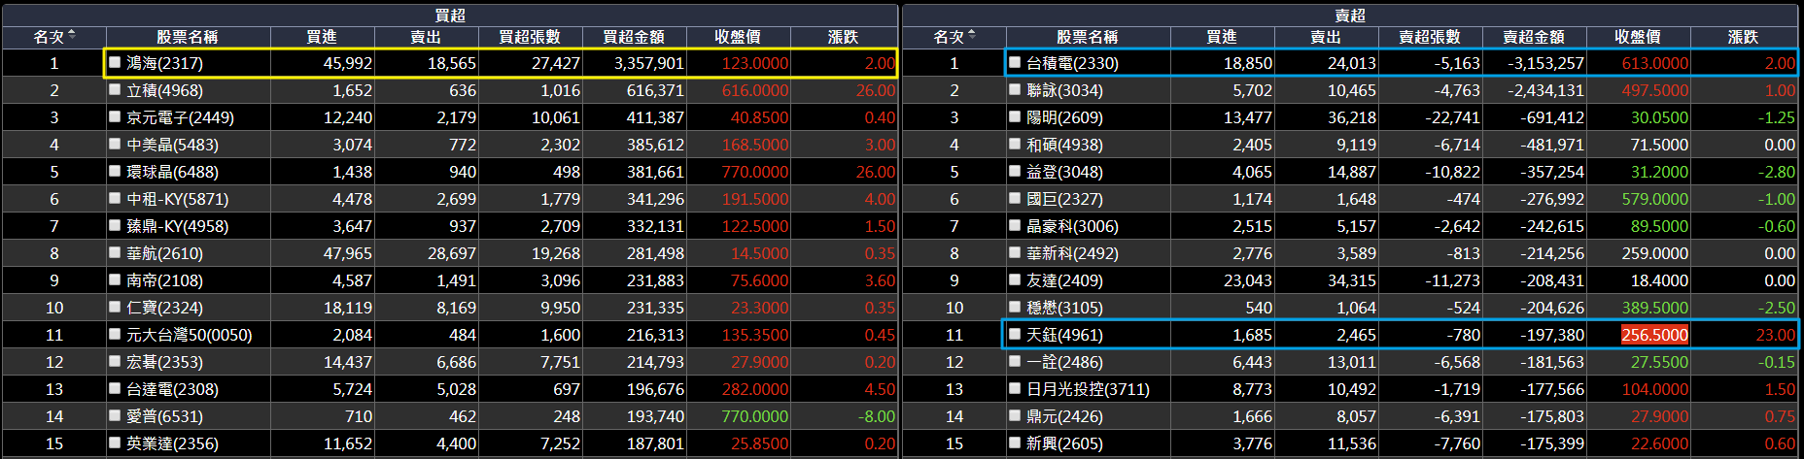Open stock 英業達(2356)
The image size is (1804, 459).
(x=172, y=443)
